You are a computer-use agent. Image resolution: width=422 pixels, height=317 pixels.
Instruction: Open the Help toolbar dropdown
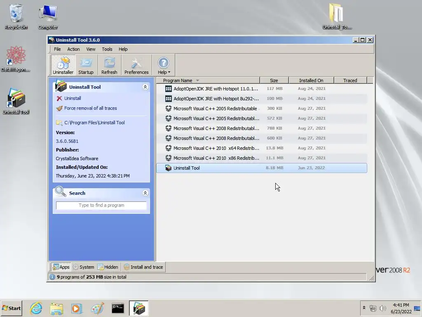(164, 65)
